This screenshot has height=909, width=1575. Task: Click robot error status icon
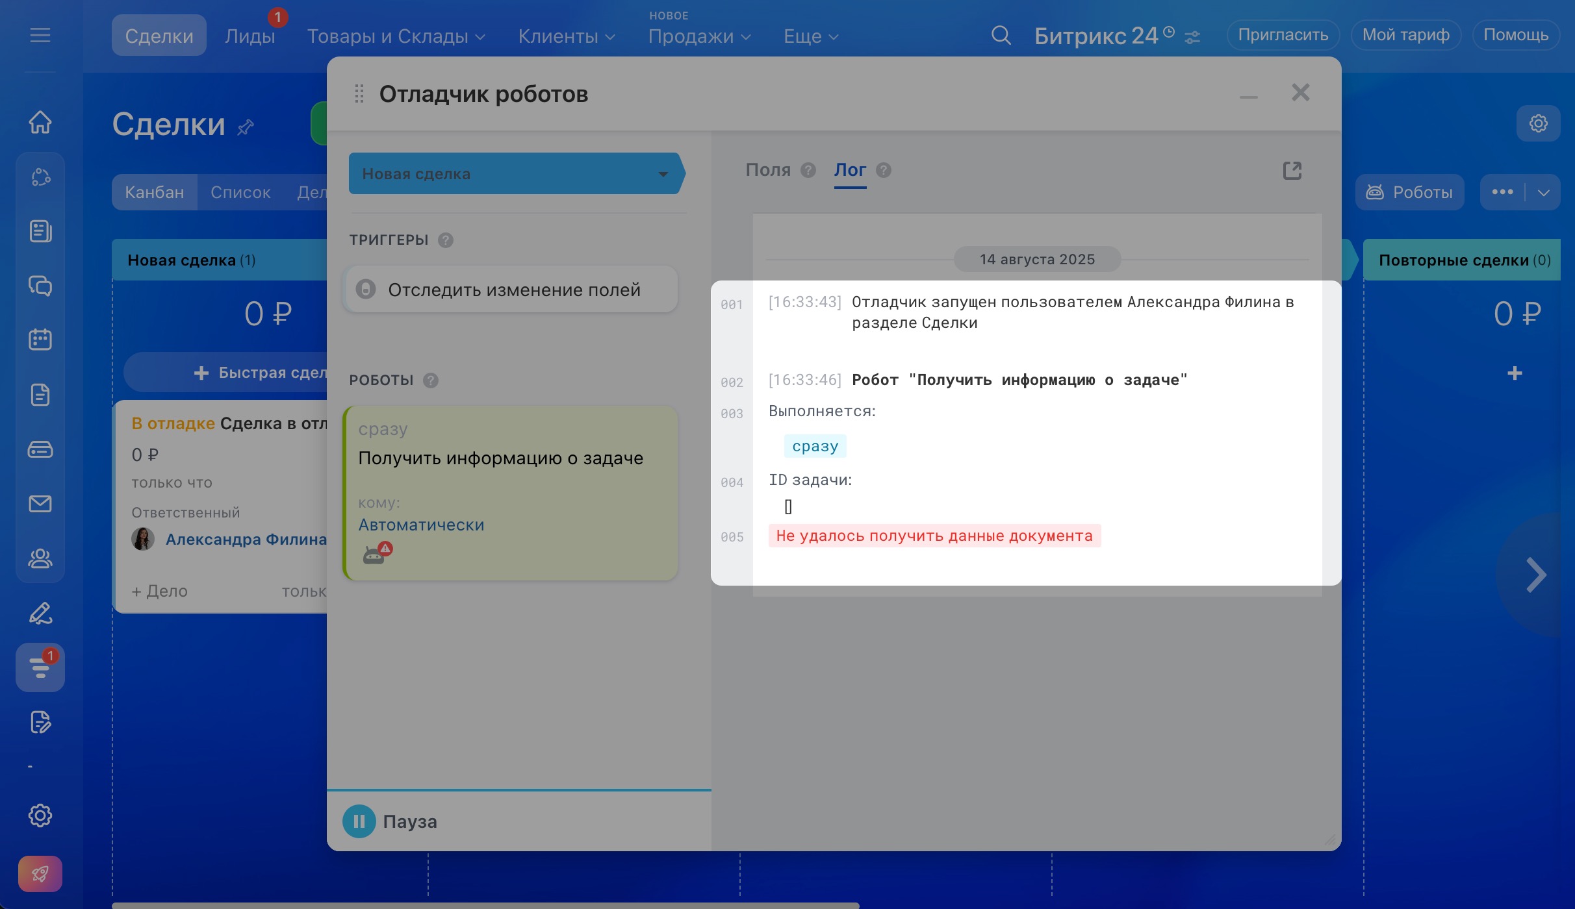(x=377, y=553)
